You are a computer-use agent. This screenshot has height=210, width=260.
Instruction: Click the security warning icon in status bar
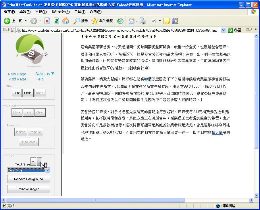[x=4, y=206]
